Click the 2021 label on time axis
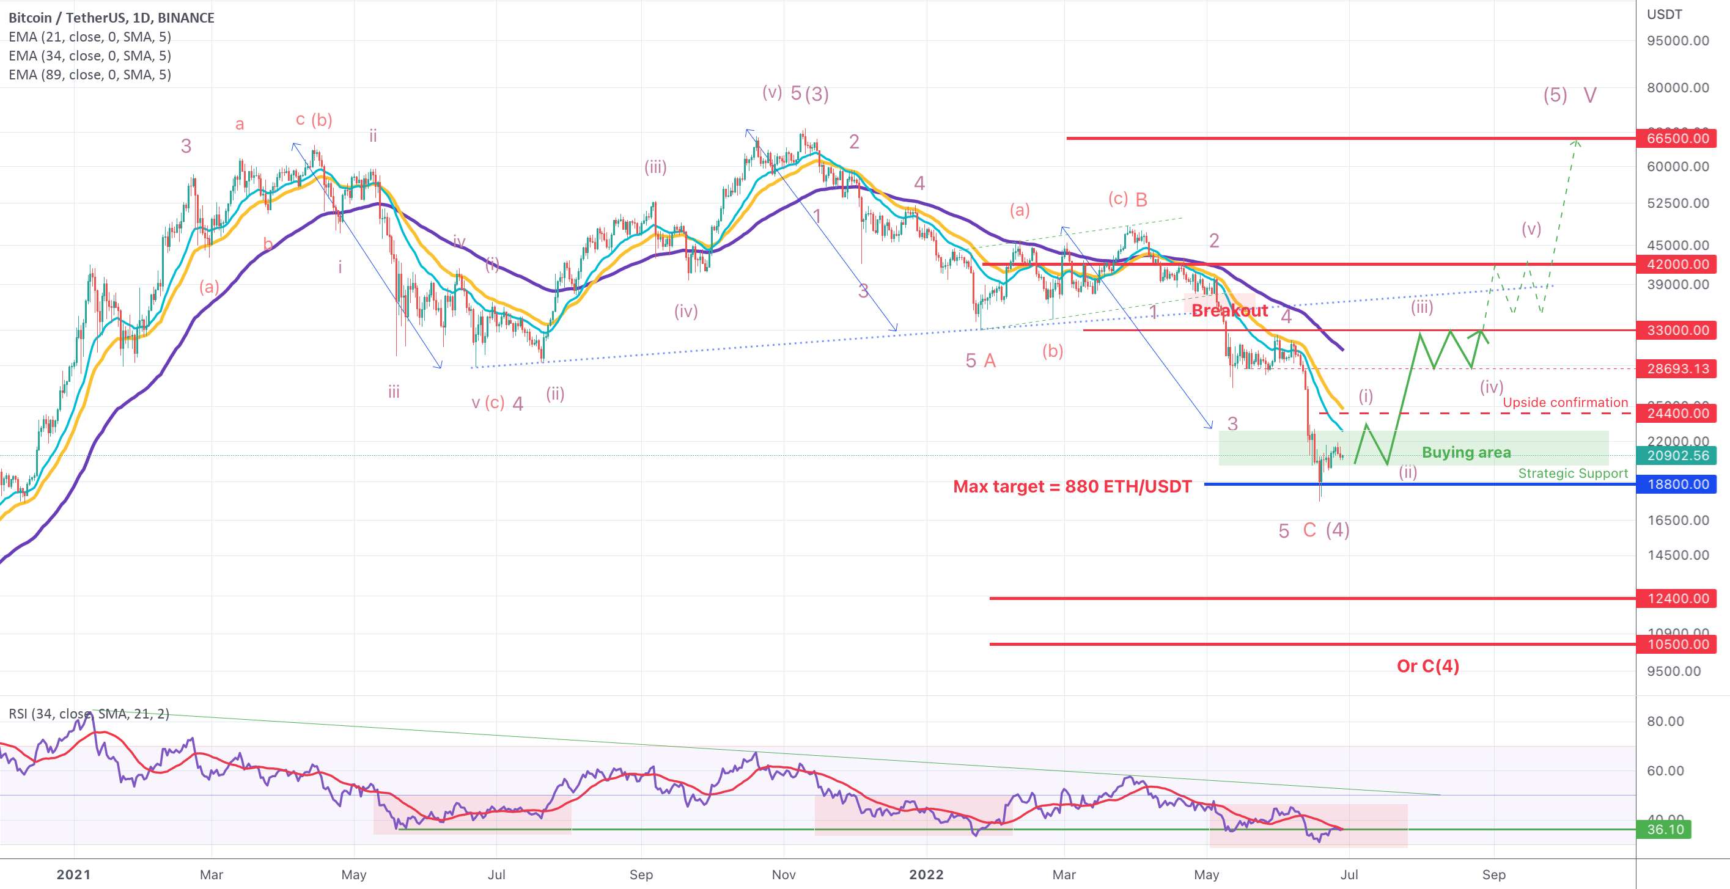Image resolution: width=1730 pixels, height=889 pixels. [73, 874]
